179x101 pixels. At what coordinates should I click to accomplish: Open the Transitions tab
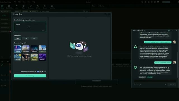click(x=31, y=7)
